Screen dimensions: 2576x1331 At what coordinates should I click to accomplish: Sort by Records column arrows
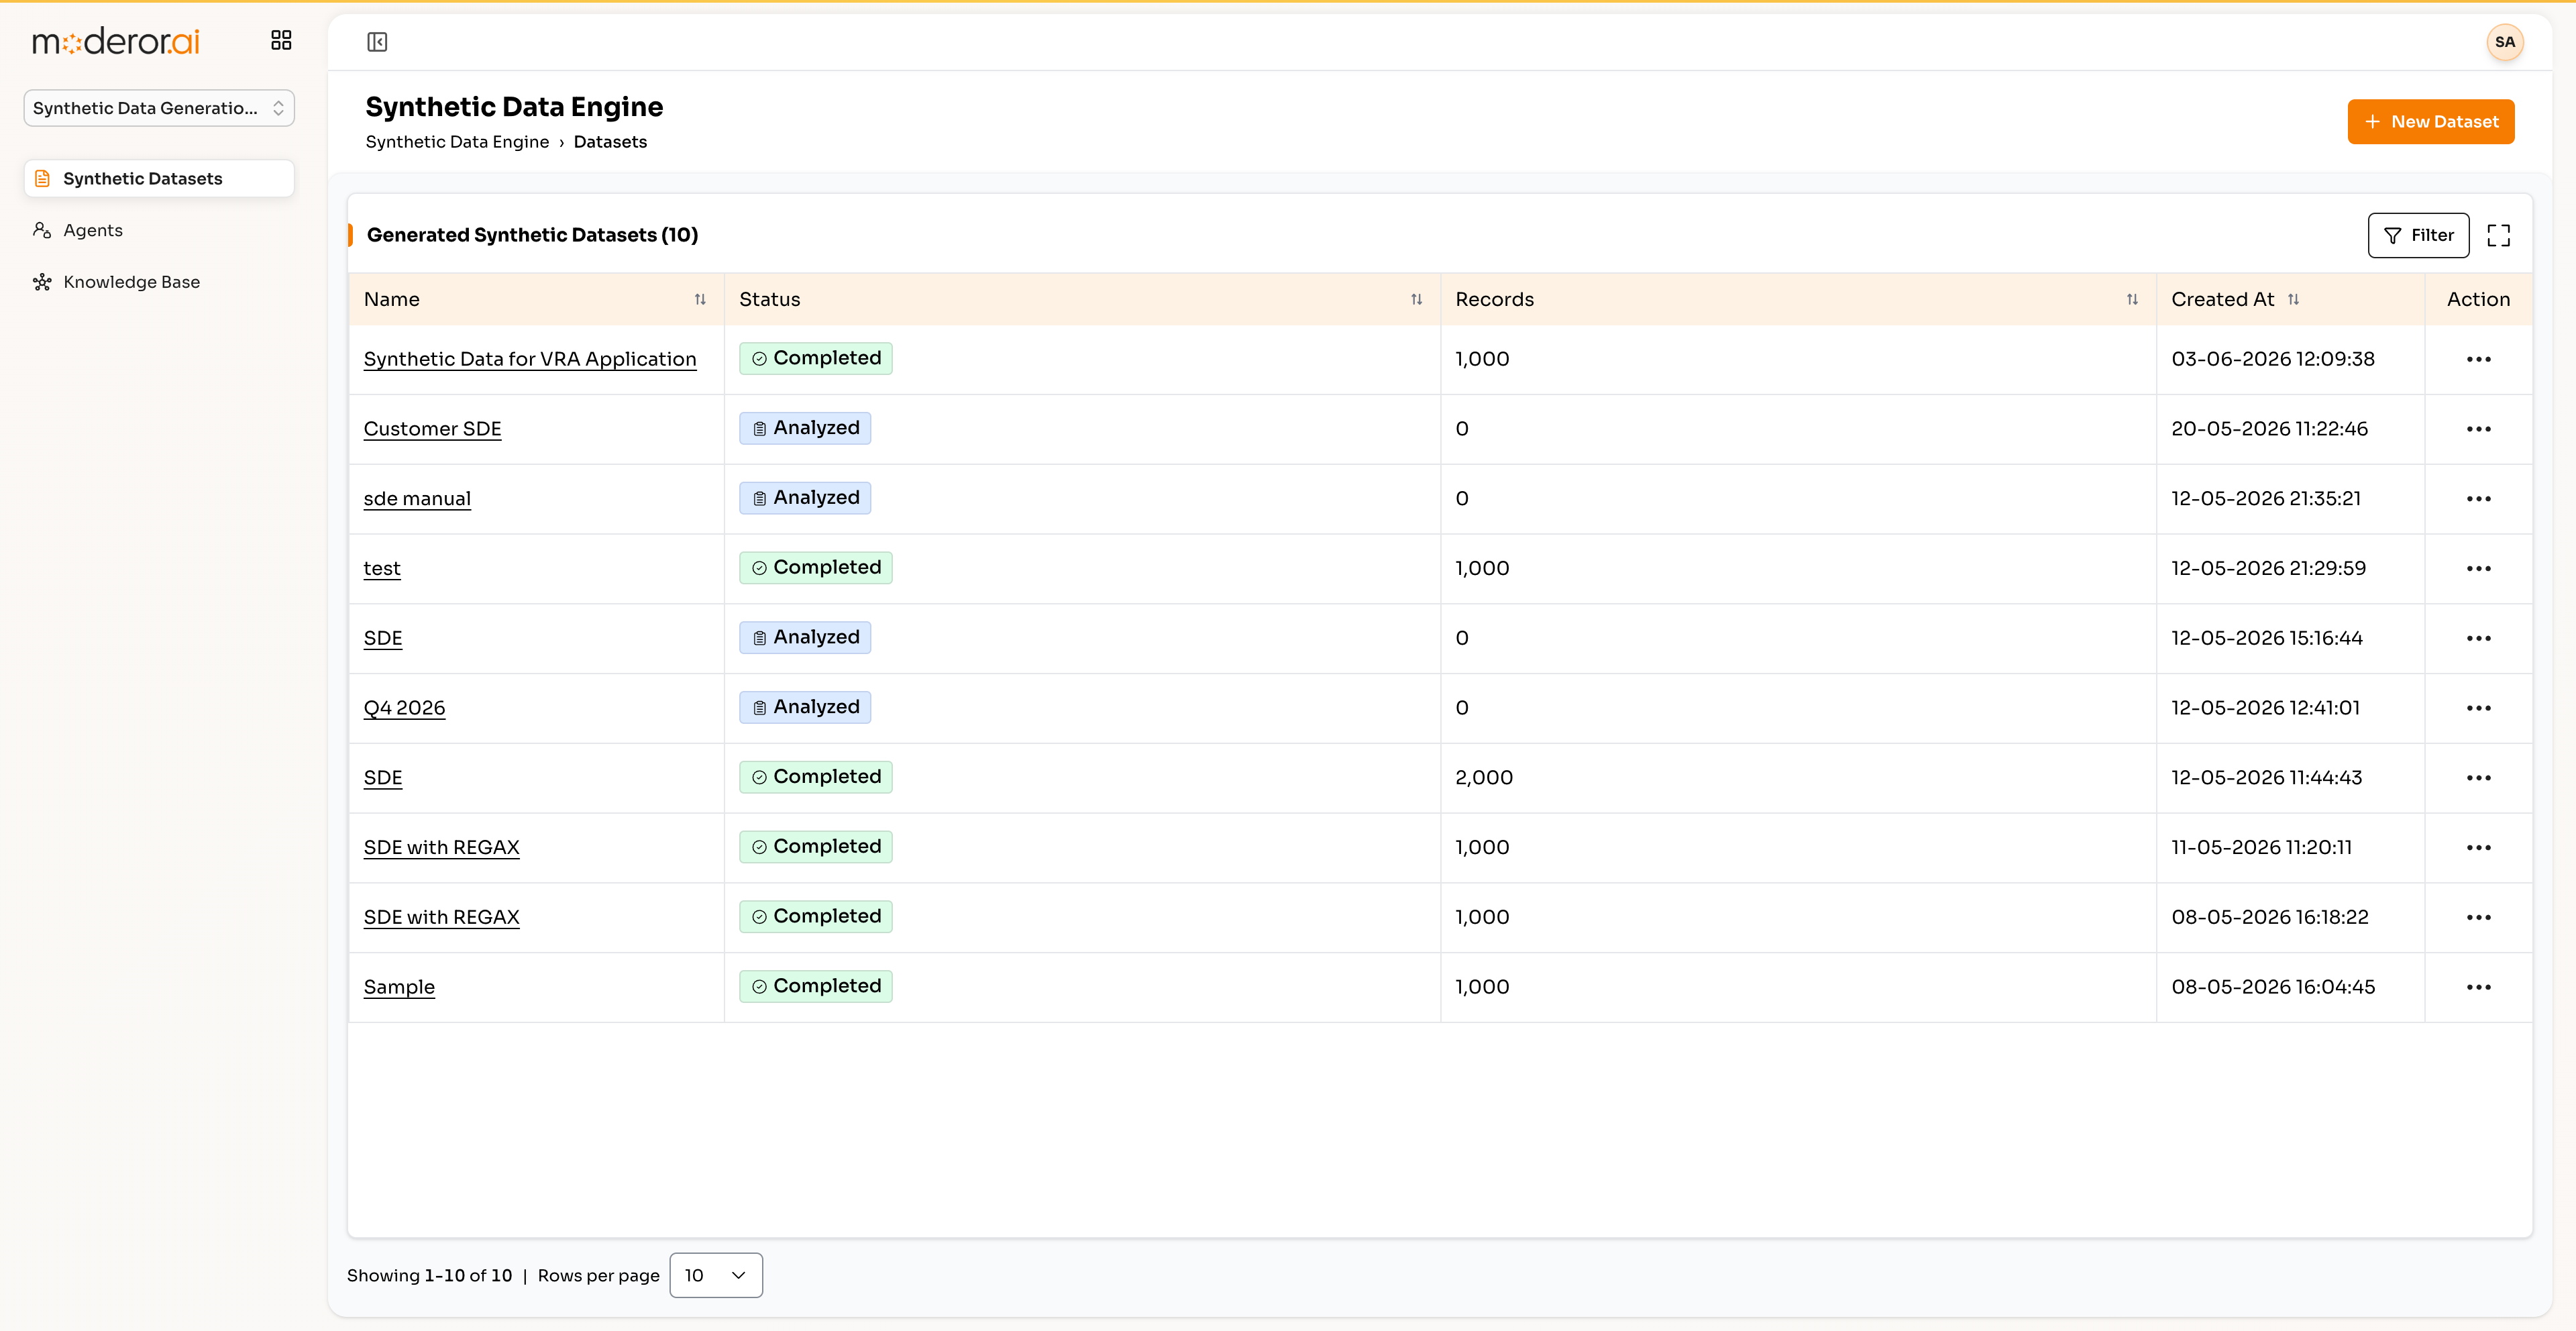pyautogui.click(x=2132, y=299)
